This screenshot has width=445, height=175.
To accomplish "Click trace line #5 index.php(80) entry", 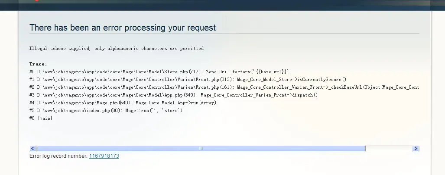I will point(106,111).
